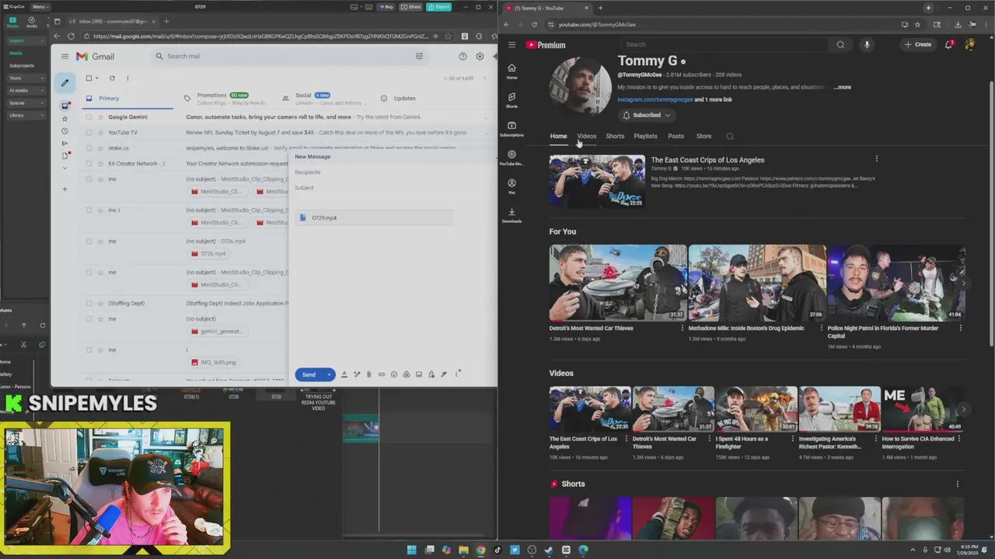Open Send options dropdown arrow
The width and height of the screenshot is (995, 559).
(x=329, y=374)
